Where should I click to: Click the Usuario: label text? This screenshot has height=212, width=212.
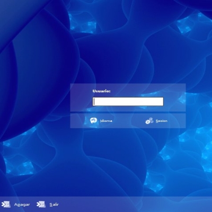(101, 91)
